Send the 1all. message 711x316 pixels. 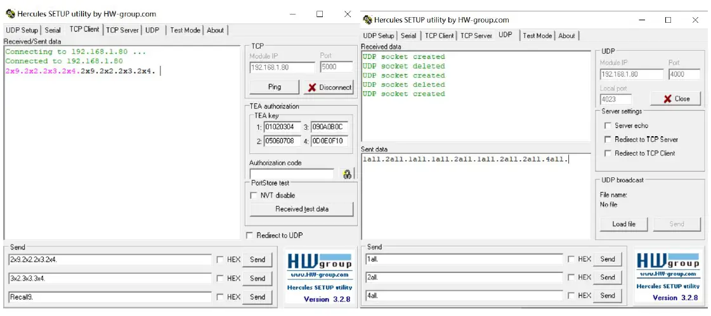[608, 259]
